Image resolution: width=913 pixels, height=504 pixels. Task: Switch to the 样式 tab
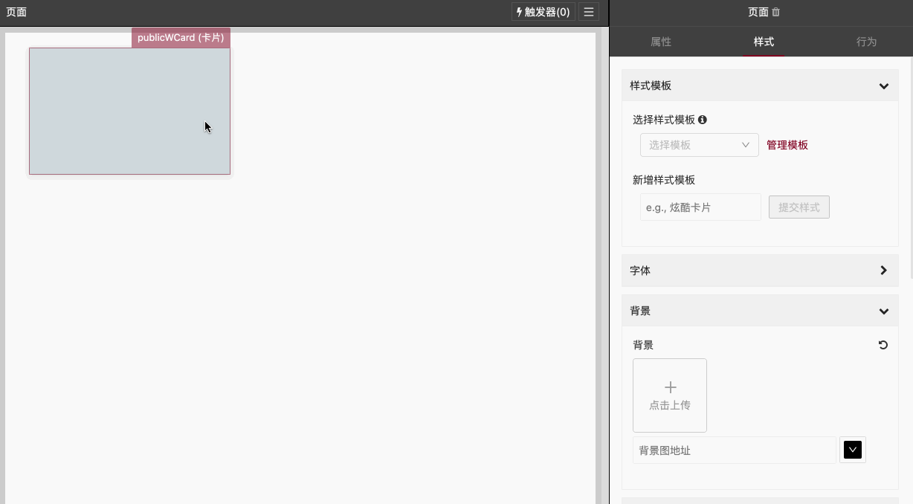click(764, 42)
